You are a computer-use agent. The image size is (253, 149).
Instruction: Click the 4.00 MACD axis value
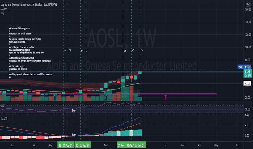coord(247,125)
